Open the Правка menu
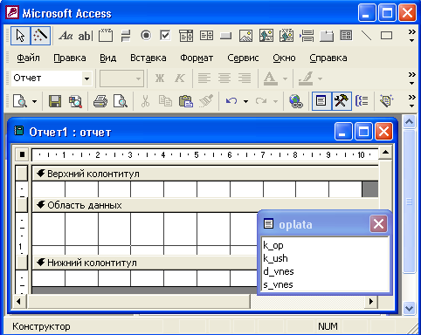The image size is (421, 335). (70, 58)
